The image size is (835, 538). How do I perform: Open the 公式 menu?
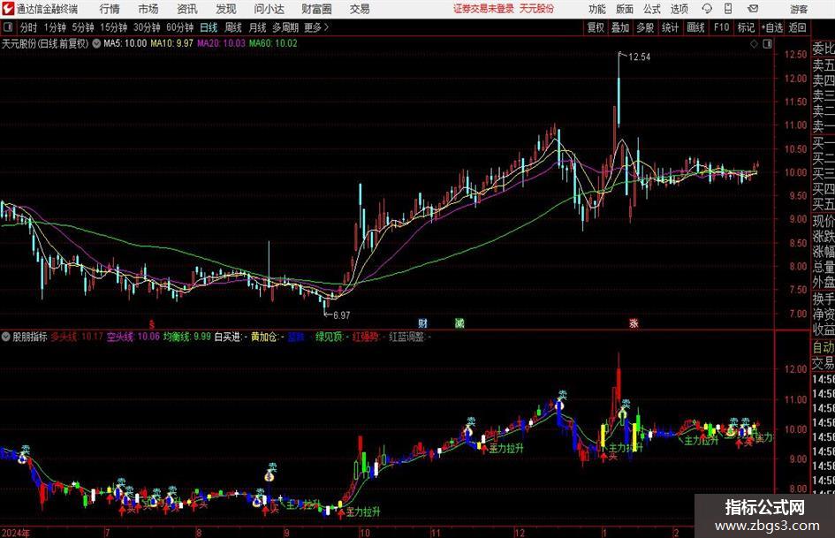[x=651, y=9]
